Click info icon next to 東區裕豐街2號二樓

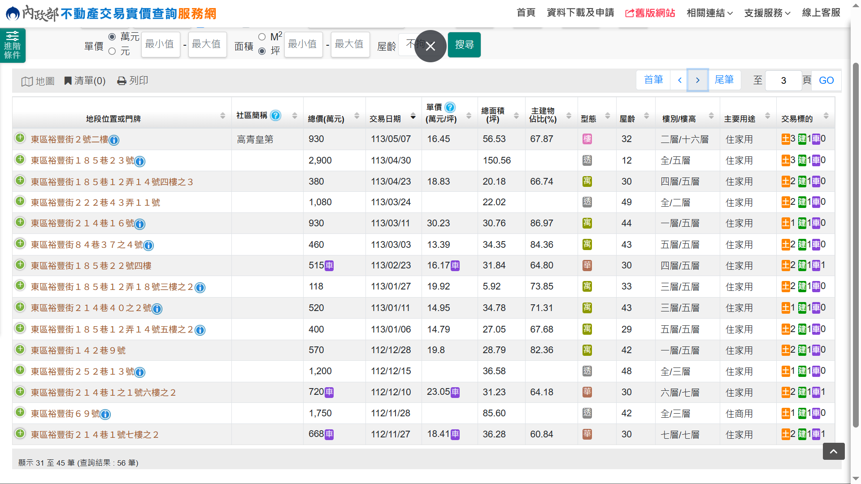pyautogui.click(x=114, y=140)
